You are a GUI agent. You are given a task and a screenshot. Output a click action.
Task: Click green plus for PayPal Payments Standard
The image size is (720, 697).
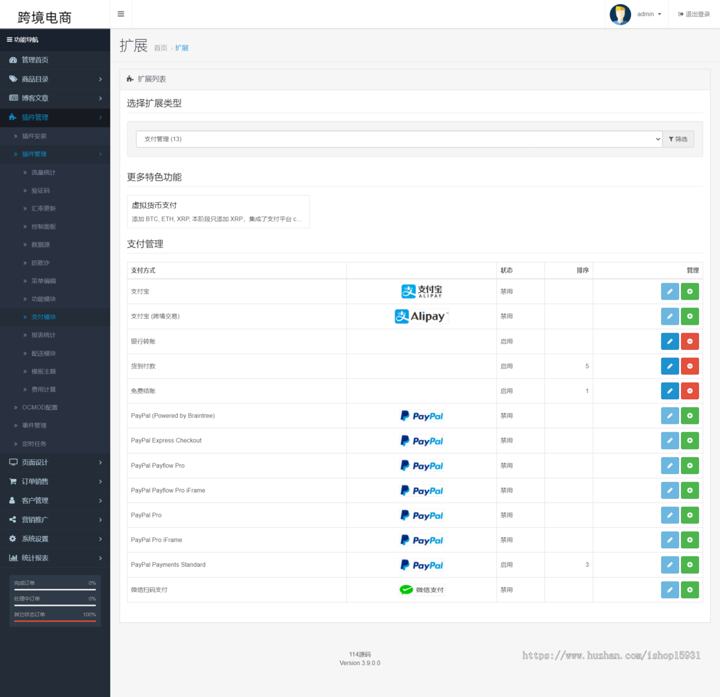[x=690, y=565]
